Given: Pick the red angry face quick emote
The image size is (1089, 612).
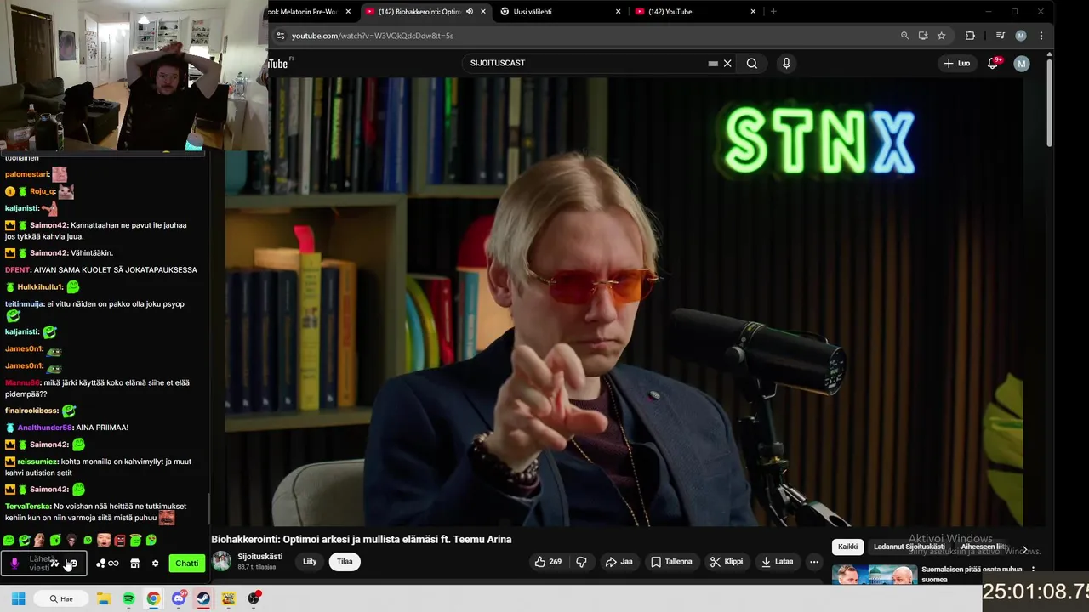Looking at the screenshot, I should click(x=120, y=540).
